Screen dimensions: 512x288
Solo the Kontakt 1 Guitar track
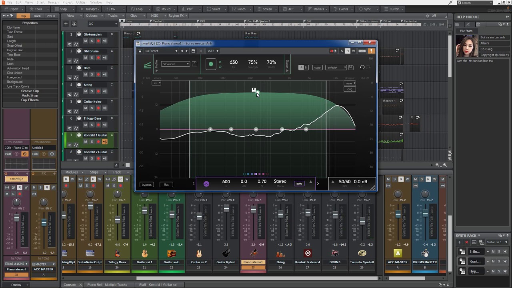click(92, 142)
